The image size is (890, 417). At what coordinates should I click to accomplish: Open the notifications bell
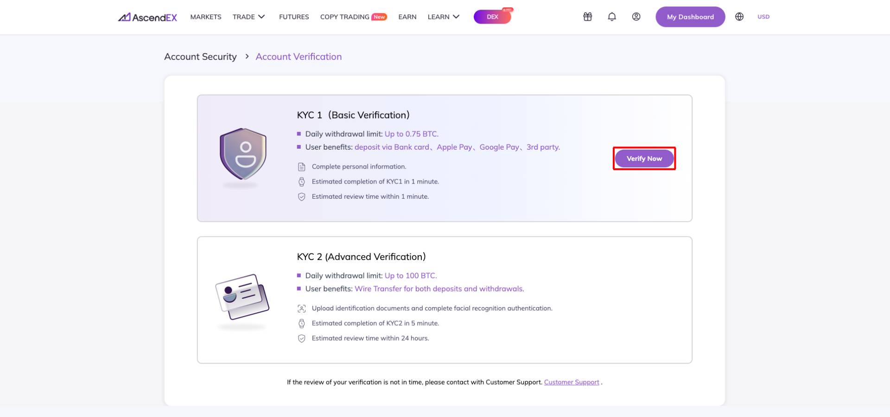coord(612,17)
